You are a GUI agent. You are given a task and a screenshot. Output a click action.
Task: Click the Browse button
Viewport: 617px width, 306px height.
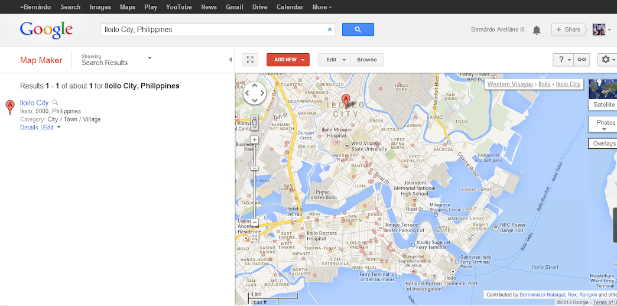367,60
